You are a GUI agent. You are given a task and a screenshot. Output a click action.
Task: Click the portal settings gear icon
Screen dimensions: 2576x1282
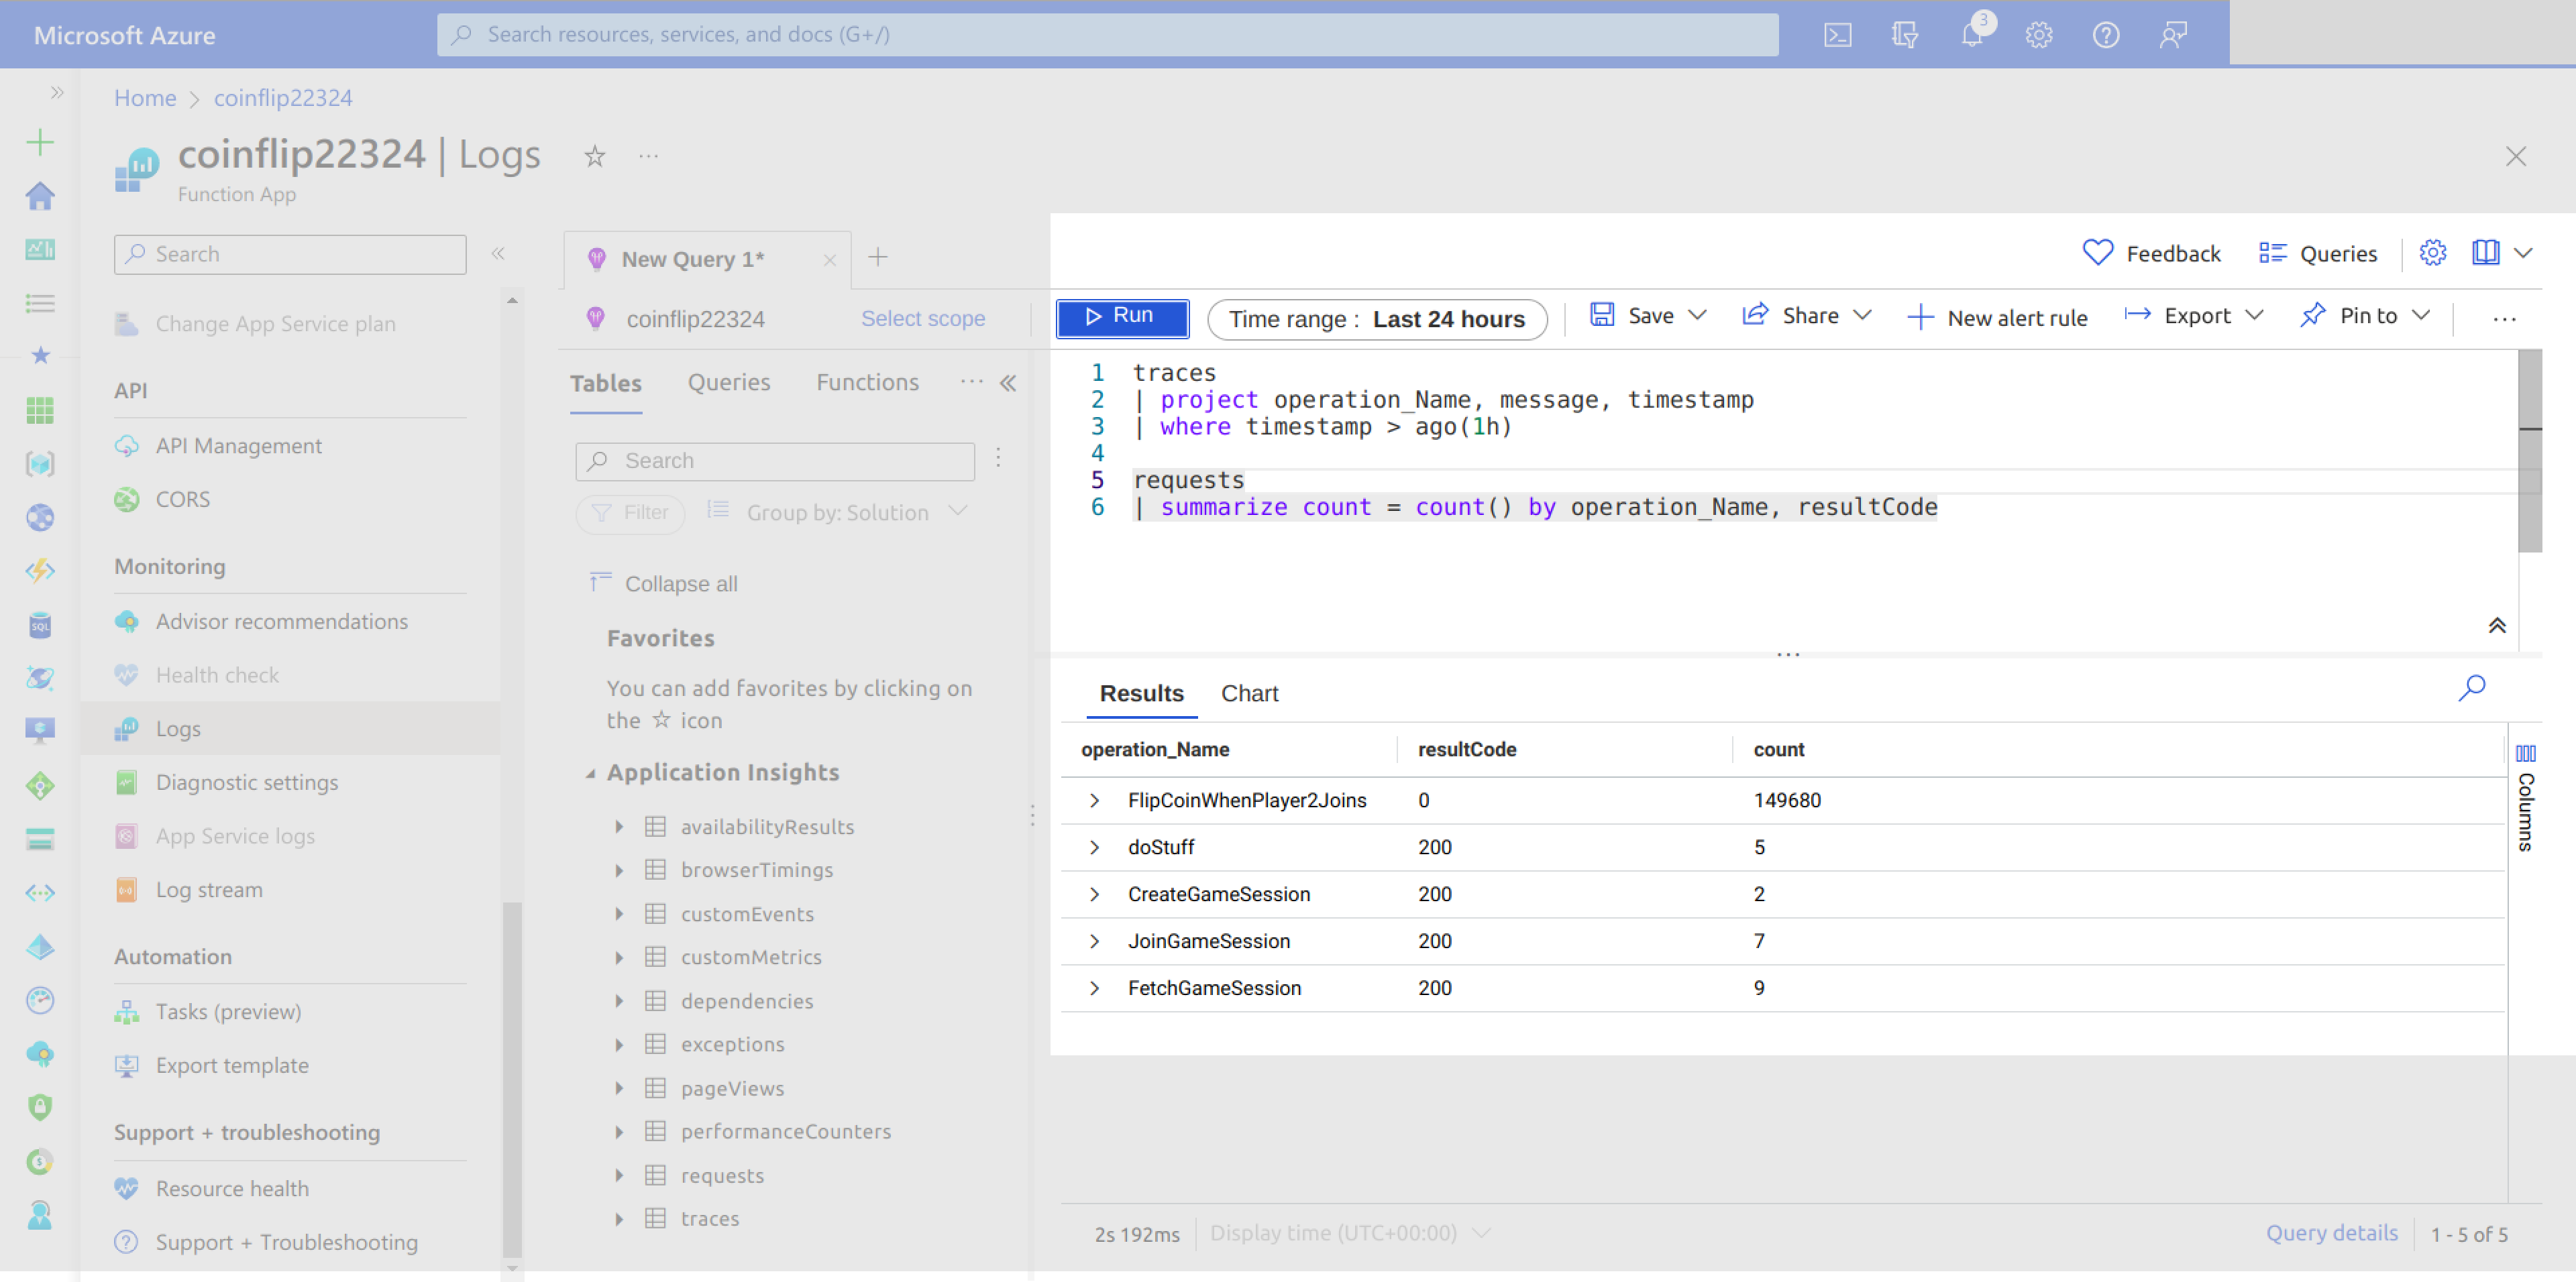pyautogui.click(x=2038, y=35)
